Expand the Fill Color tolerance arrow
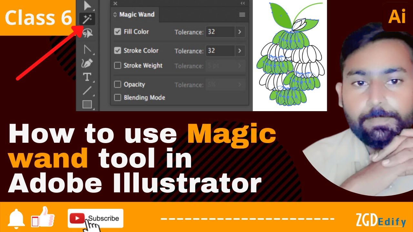 point(240,32)
